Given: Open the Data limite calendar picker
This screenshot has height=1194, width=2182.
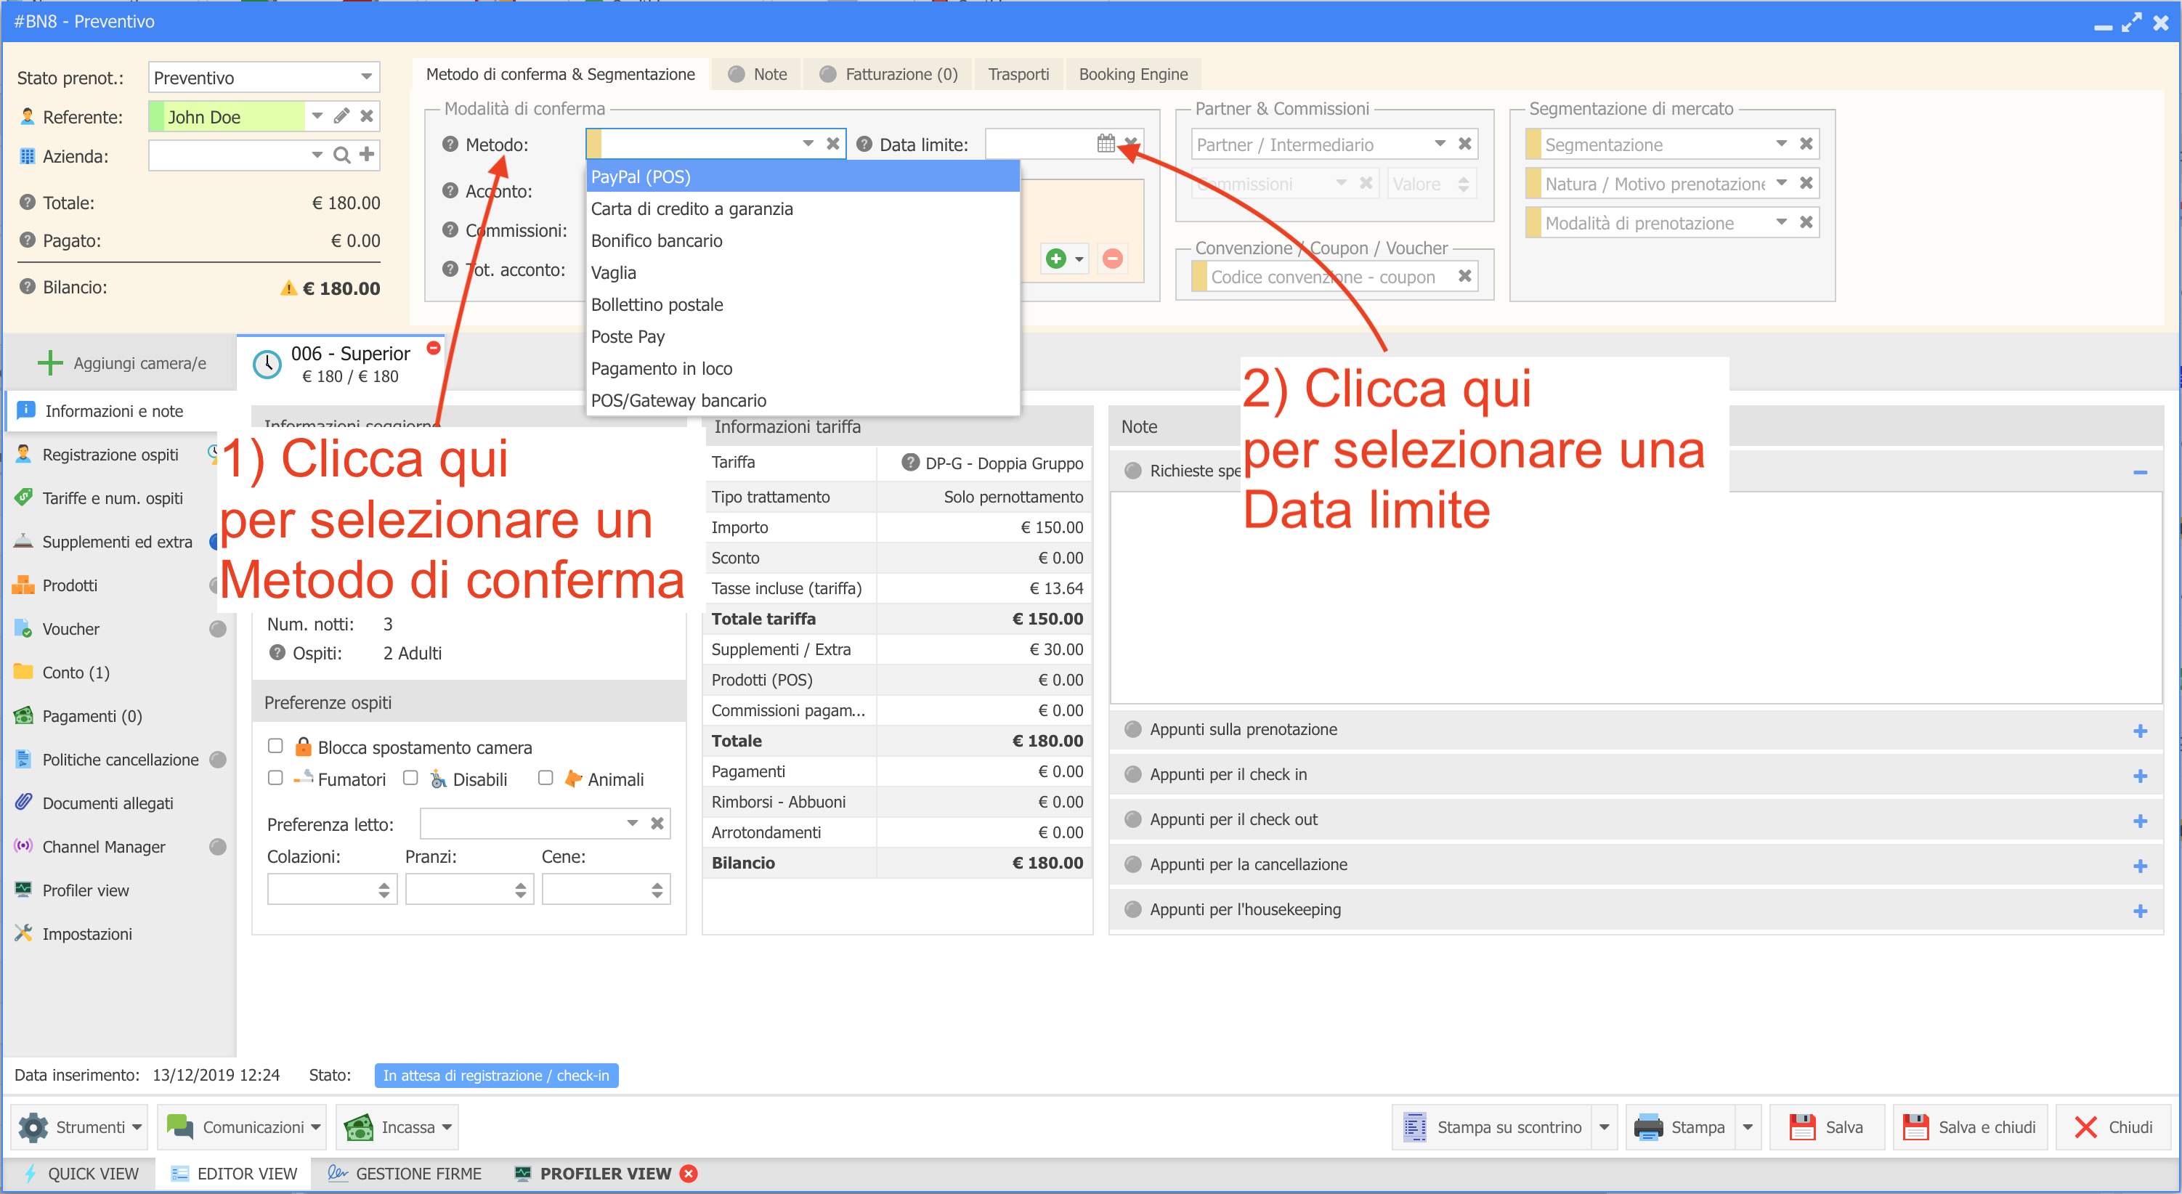Looking at the screenshot, I should (x=1106, y=143).
